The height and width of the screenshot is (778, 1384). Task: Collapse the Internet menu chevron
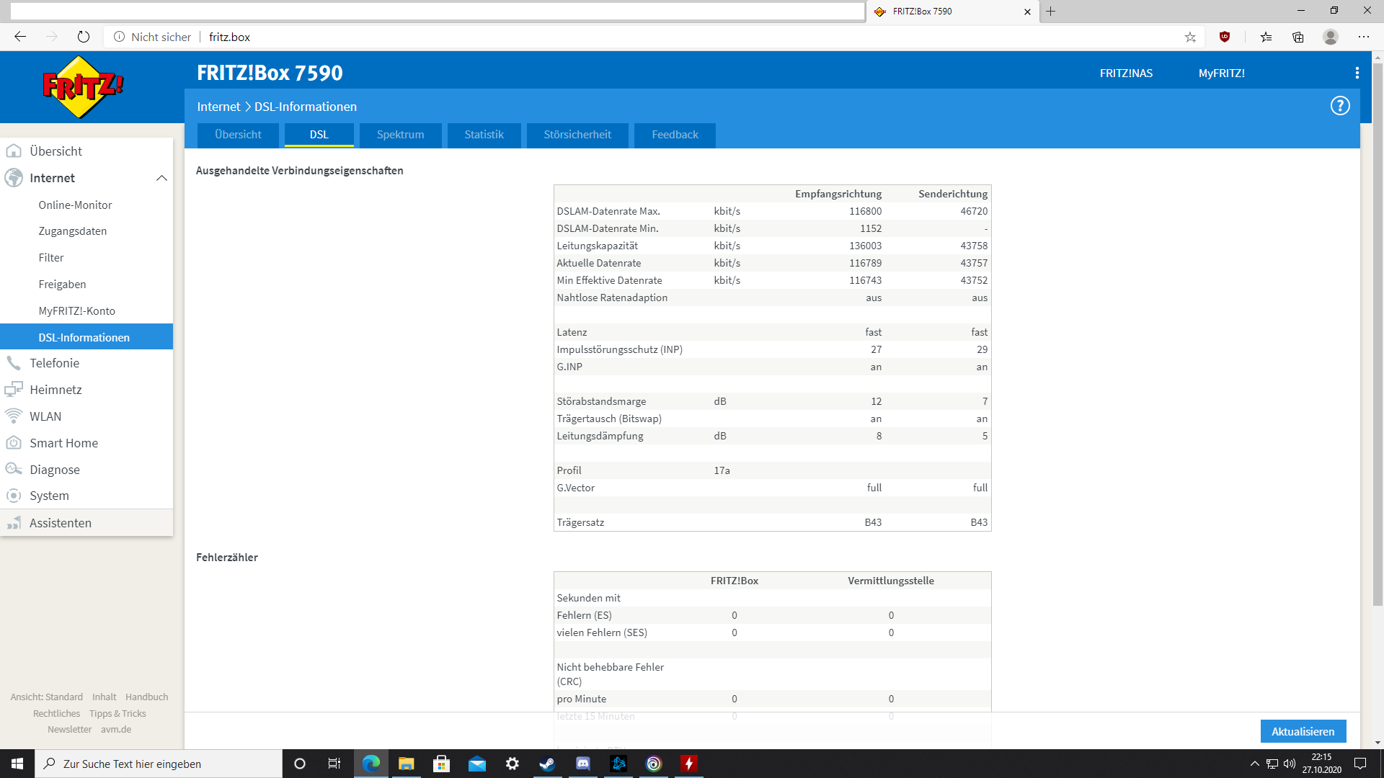coord(161,178)
